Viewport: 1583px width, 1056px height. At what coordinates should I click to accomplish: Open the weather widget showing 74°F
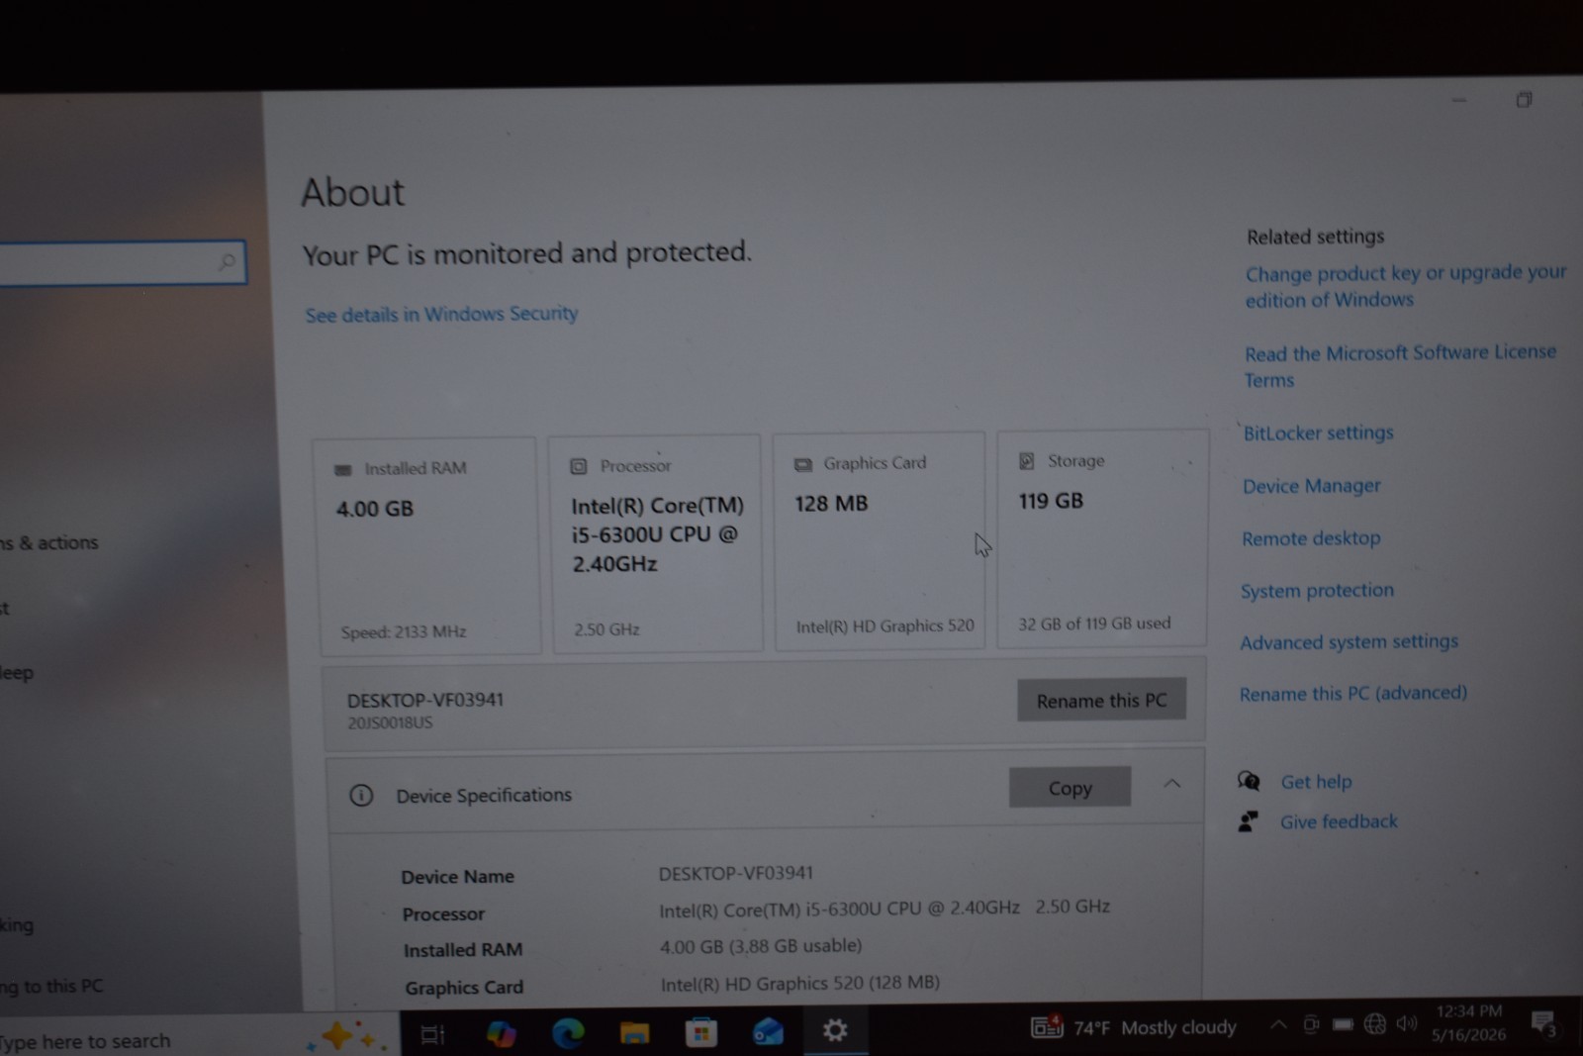click(1134, 1027)
